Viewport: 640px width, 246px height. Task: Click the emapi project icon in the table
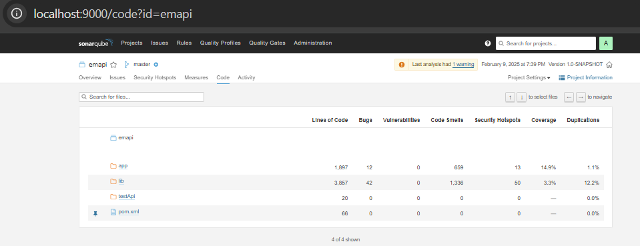[113, 138]
